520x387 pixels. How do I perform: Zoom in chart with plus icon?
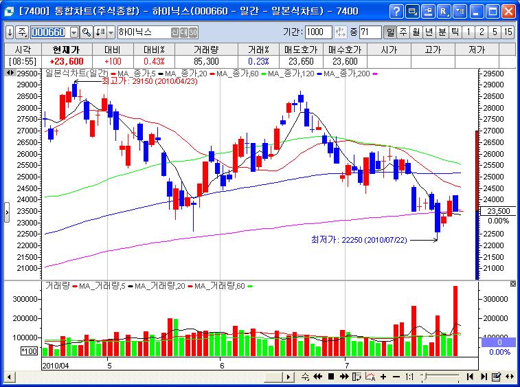pyautogui.click(x=383, y=377)
